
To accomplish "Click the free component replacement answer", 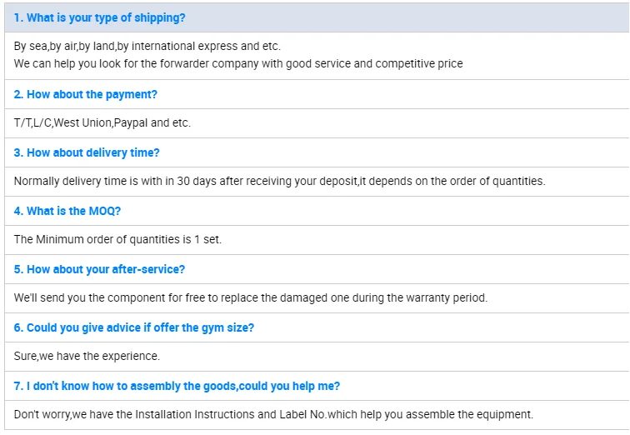I will coord(250,297).
